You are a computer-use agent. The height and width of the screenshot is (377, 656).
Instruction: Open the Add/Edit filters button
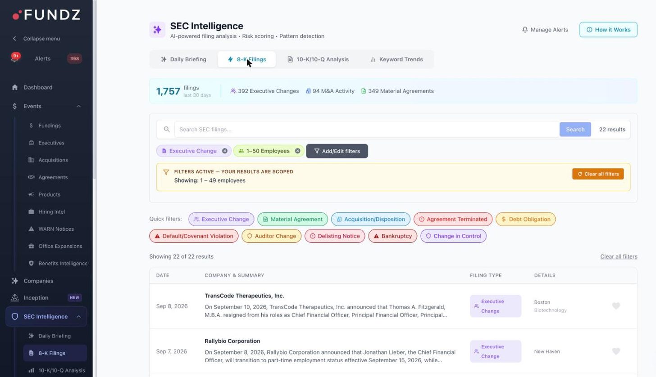coord(337,151)
